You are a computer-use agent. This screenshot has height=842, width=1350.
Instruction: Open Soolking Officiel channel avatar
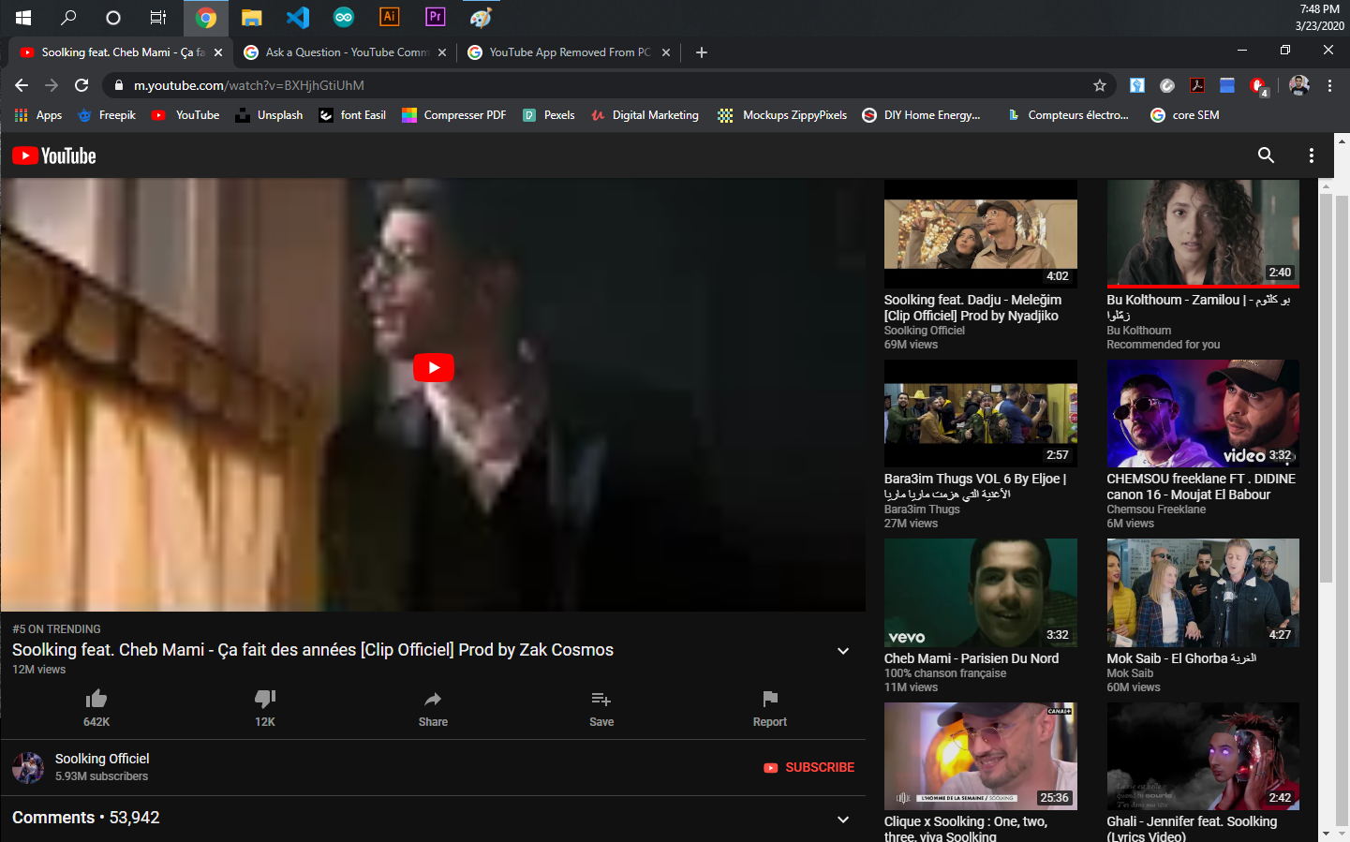point(28,768)
